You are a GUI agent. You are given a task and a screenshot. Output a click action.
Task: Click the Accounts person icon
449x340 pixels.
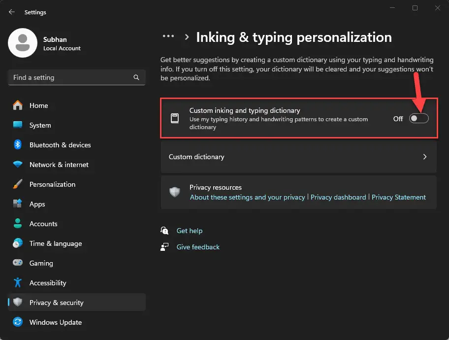(18, 223)
